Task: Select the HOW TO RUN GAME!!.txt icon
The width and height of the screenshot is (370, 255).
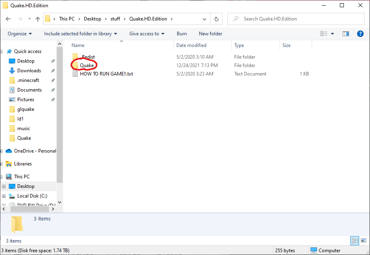Action: tap(75, 73)
